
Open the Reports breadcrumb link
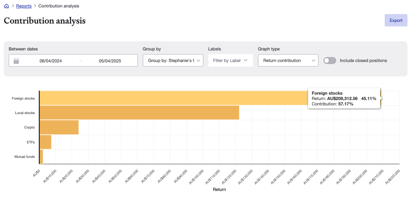pyautogui.click(x=24, y=6)
